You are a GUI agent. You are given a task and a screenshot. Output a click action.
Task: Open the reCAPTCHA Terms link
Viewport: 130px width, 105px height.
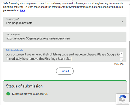(126, 103)
